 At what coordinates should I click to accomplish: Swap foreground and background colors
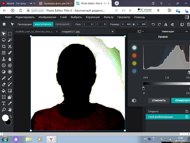11,116
